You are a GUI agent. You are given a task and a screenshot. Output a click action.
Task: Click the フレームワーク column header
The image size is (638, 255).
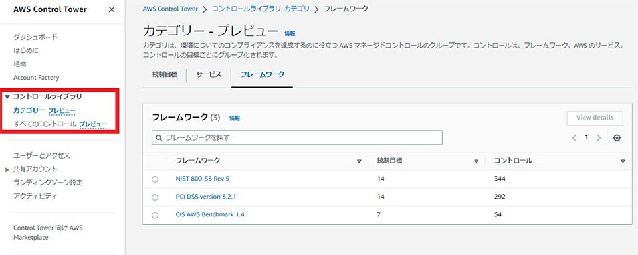coord(198,161)
